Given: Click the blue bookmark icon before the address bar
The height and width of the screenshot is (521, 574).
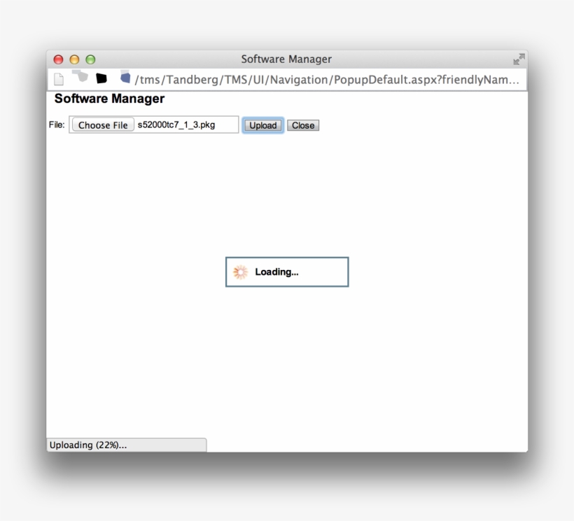Looking at the screenshot, I should click(x=125, y=78).
